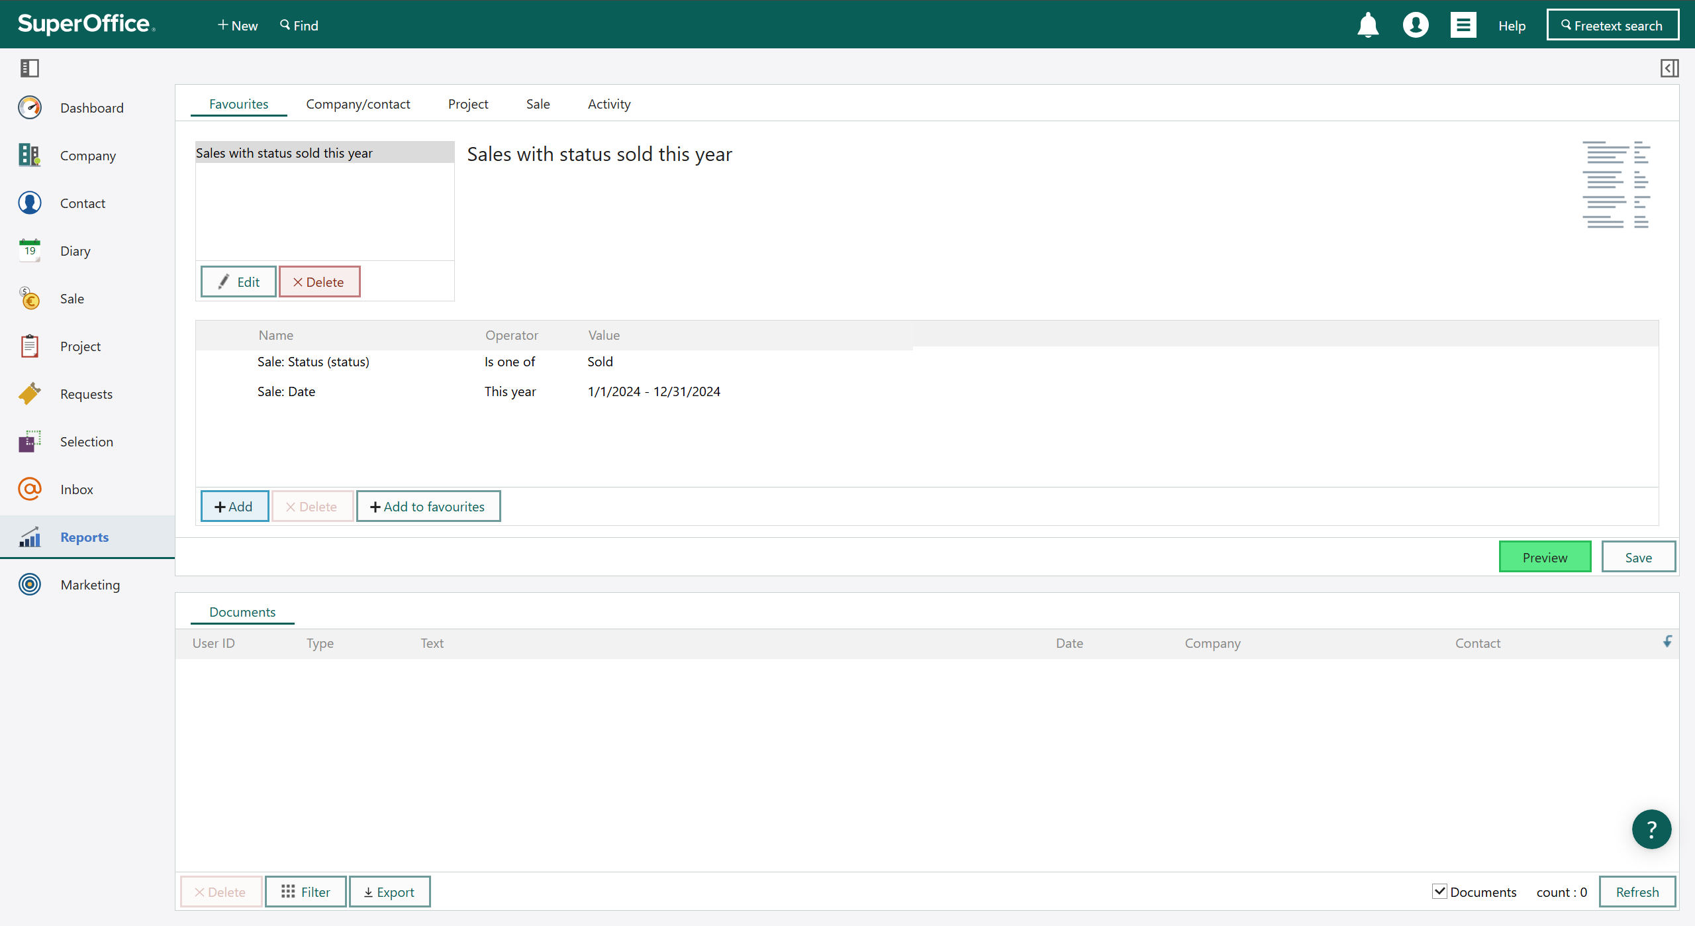Click the Inbox at-sign icon

tap(30, 489)
